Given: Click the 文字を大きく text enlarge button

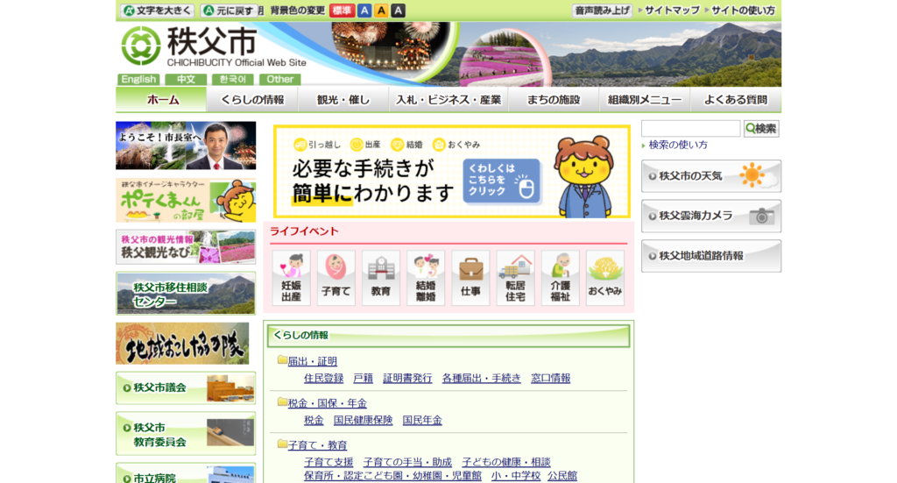Looking at the screenshot, I should coord(157,11).
